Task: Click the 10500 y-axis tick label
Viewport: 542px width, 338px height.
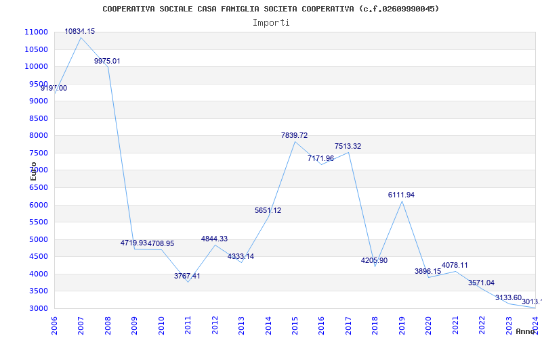Action: pyautogui.click(x=36, y=49)
